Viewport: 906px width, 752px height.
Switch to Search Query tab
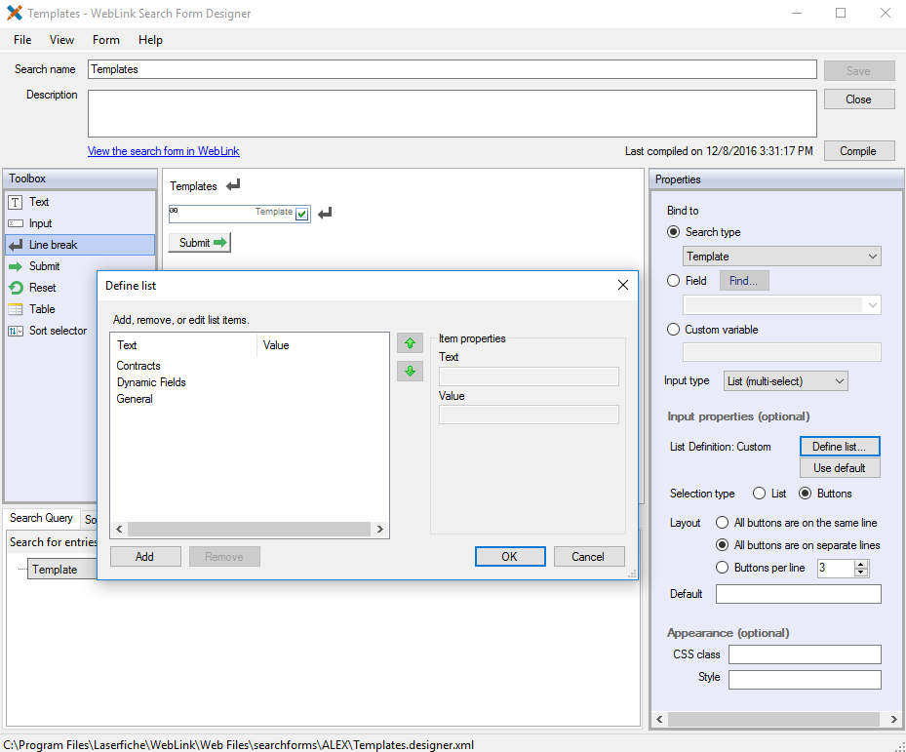tap(41, 518)
